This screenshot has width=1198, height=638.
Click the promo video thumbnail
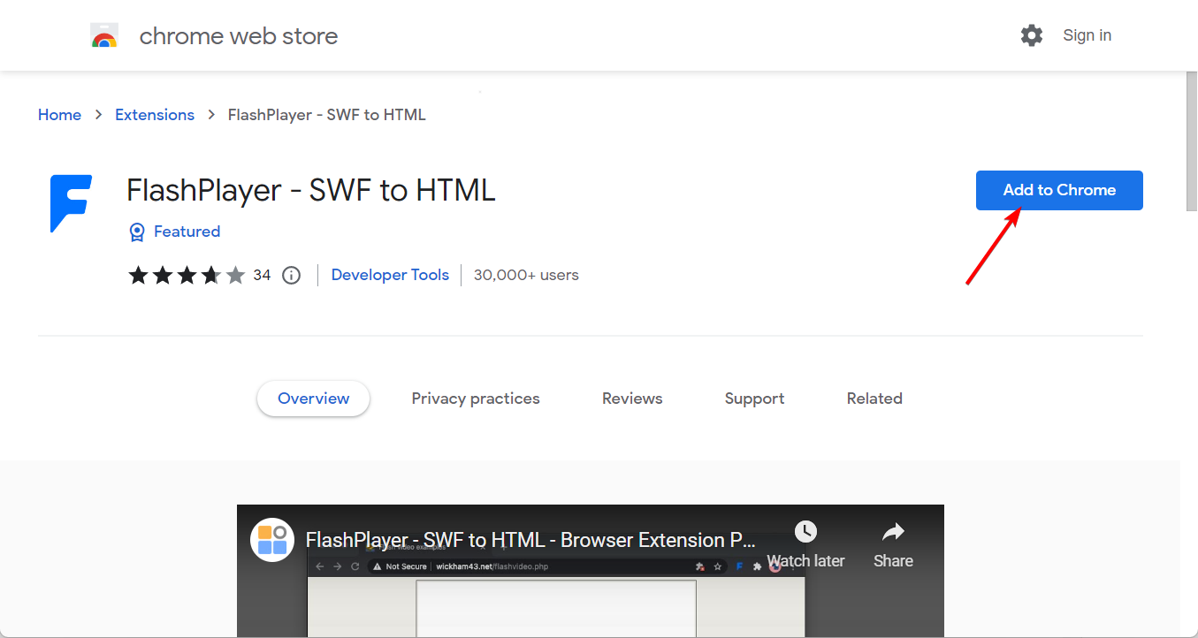[x=590, y=571]
